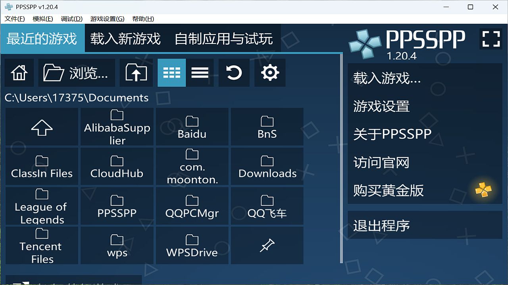Click 访问官网 link
Image resolution: width=508 pixels, height=285 pixels.
[425, 162]
